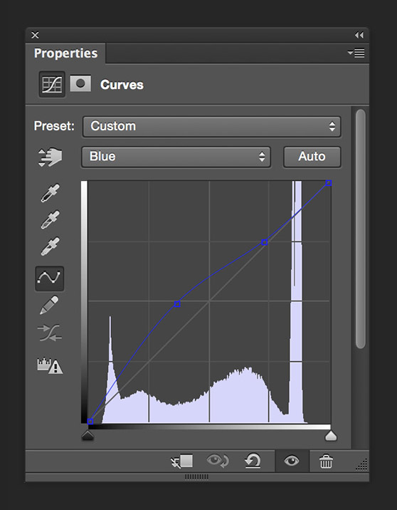Select the pencil draw curve tool
Screen dimensions: 397x510
click(x=49, y=305)
